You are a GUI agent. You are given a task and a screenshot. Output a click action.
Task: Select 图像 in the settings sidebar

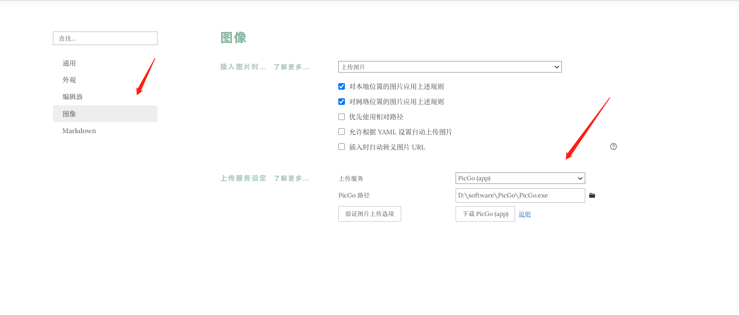pos(105,114)
